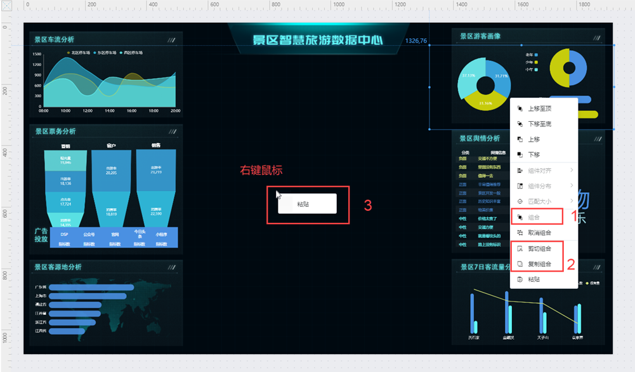Choose 粘贴 at the bottom of the long menu
This screenshot has height=372, width=635.
(x=544, y=279)
